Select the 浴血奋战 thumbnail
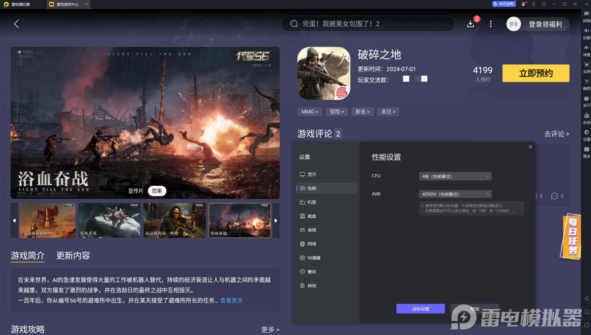 [239, 220]
